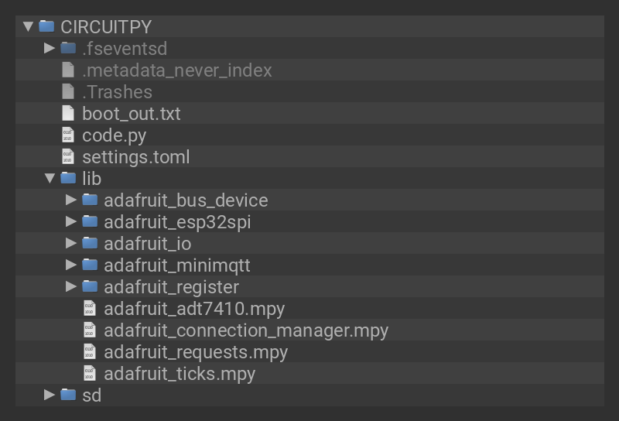Click the CIRCUITPY root folder icon
This screenshot has width=619, height=421.
(46, 26)
